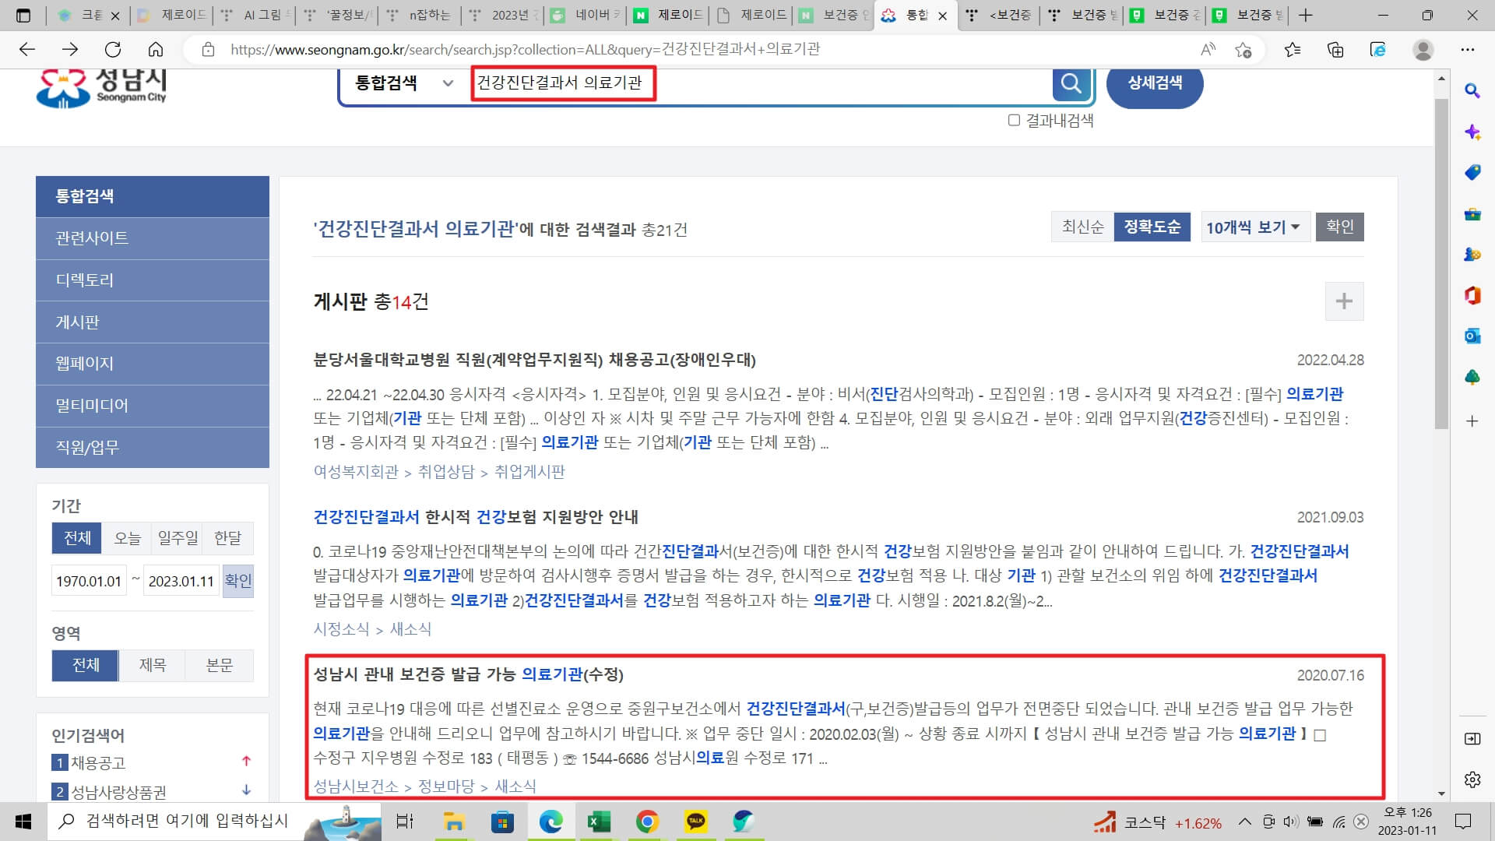The image size is (1495, 841).
Task: Select 게시판 from the left menu
Action: coord(77,322)
